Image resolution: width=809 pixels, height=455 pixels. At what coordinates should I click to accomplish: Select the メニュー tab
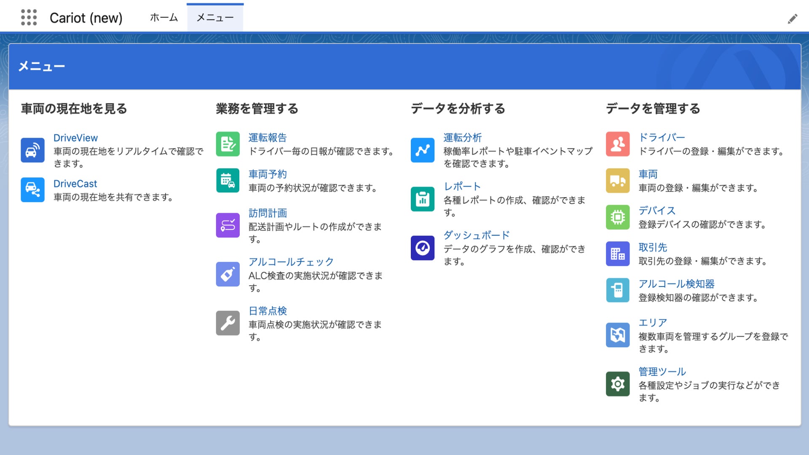tap(215, 18)
